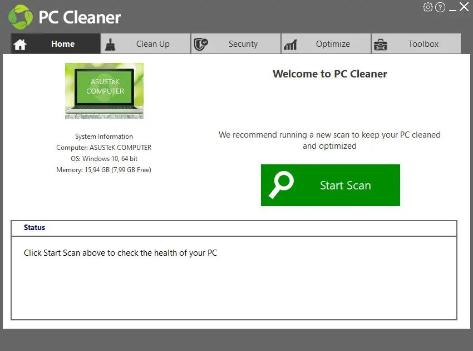Click the Status panel header
This screenshot has width=473, height=351.
pos(34,227)
